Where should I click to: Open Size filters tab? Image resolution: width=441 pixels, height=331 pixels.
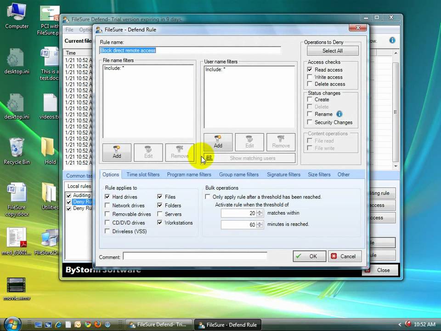319,175
